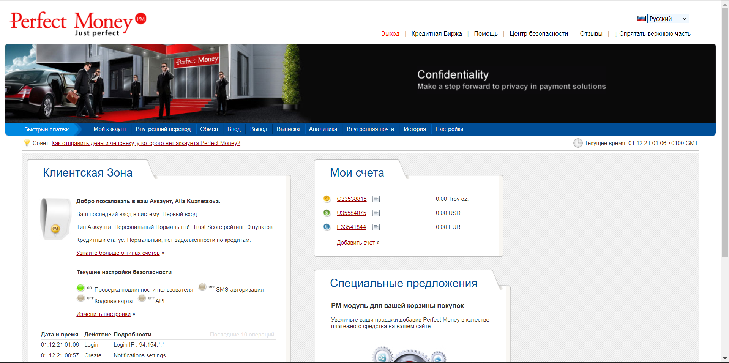Image resolution: width=729 pixels, height=363 pixels.
Task: Open the Русский language dropdown
Action: click(668, 19)
